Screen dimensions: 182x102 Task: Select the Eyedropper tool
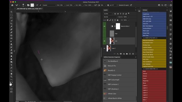(x=11, y=27)
